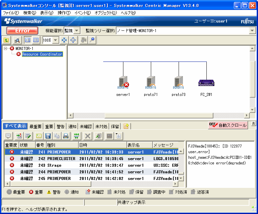The height and width of the screenshot is (214, 258).
Task: Click the document list icon at toolbar end
Action: tap(118, 136)
